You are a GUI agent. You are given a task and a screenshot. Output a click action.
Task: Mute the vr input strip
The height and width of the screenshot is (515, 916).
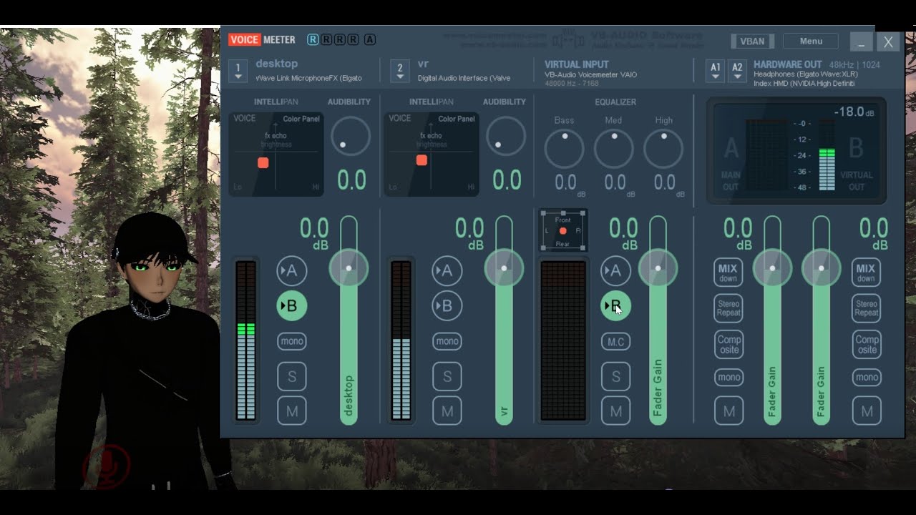pyautogui.click(x=447, y=411)
